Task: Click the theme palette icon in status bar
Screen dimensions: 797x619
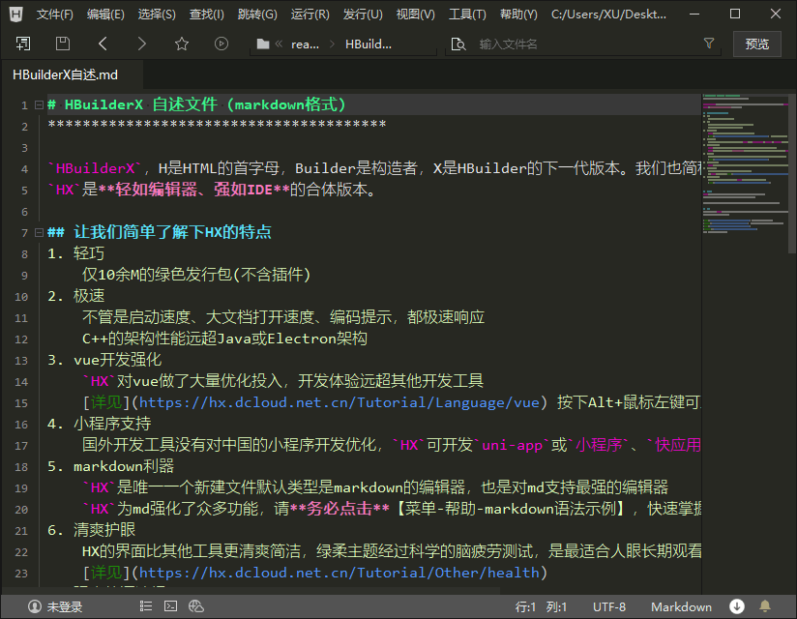Action: pos(196,605)
